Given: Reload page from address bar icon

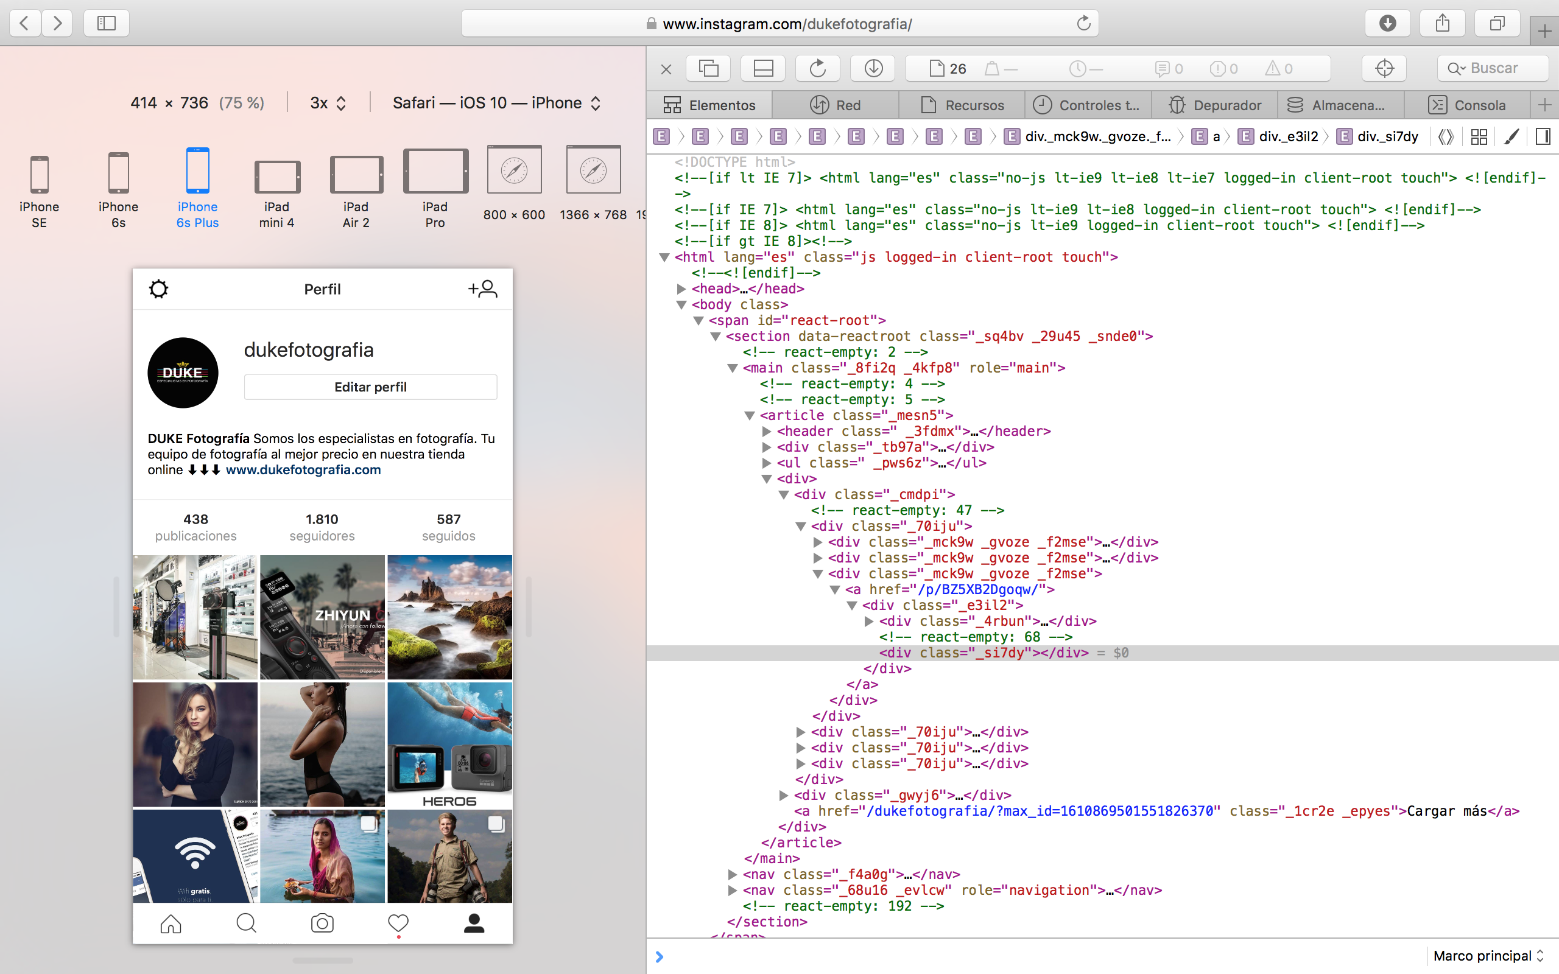Looking at the screenshot, I should coord(1083,23).
